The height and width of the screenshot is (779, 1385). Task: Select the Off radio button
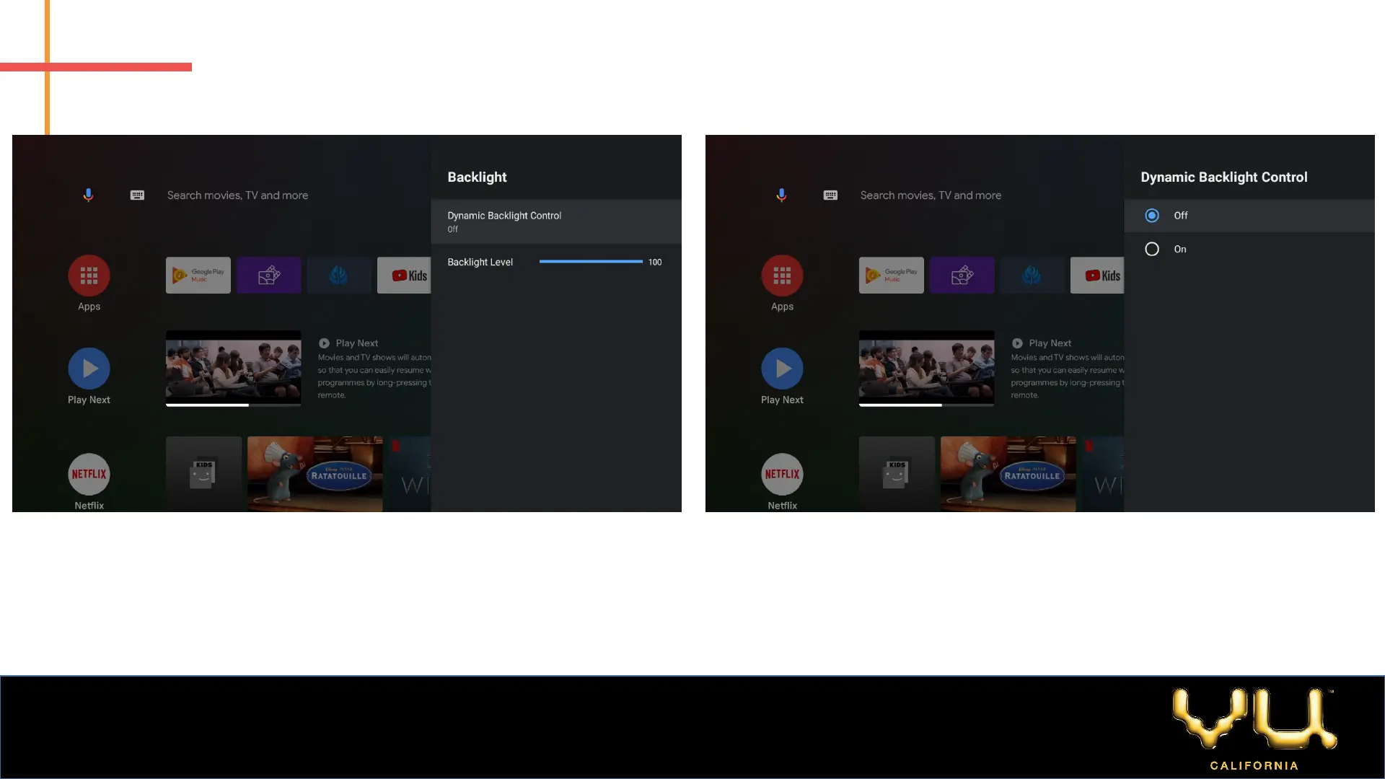tap(1152, 216)
